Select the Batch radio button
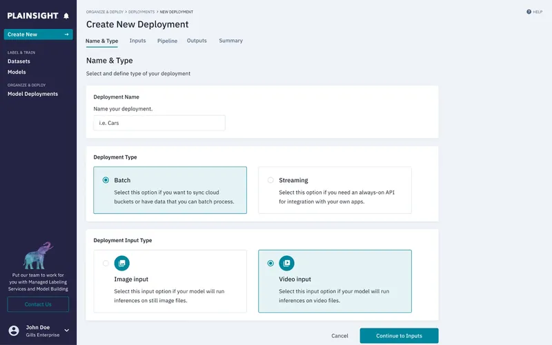Viewport: 552px width, 345px height. coord(106,180)
